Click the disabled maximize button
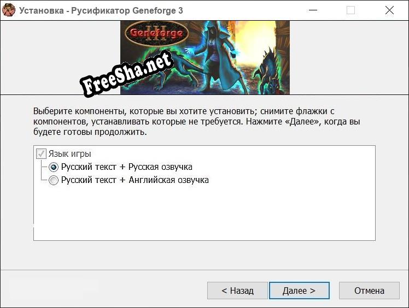The image size is (409, 308). coord(350,10)
